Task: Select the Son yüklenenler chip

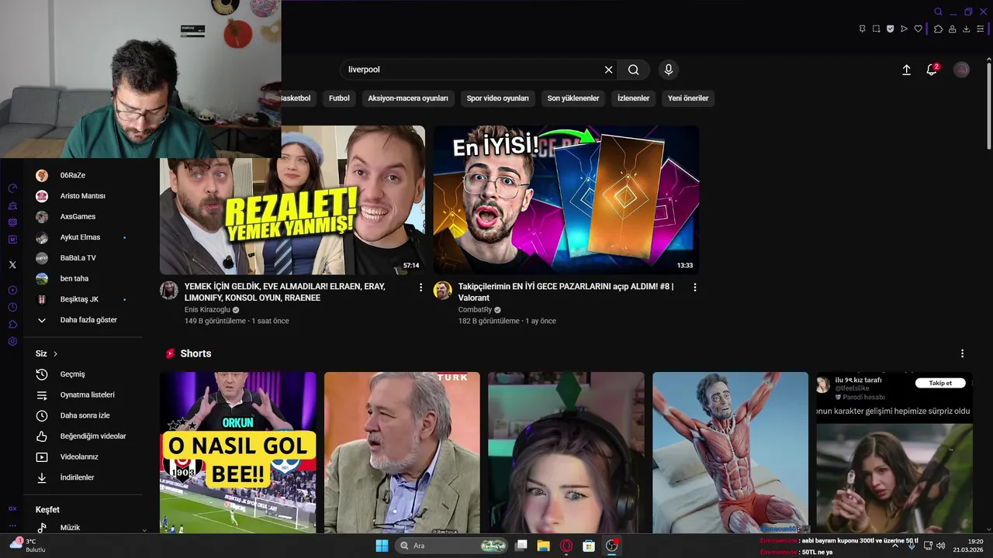Action: tap(573, 98)
